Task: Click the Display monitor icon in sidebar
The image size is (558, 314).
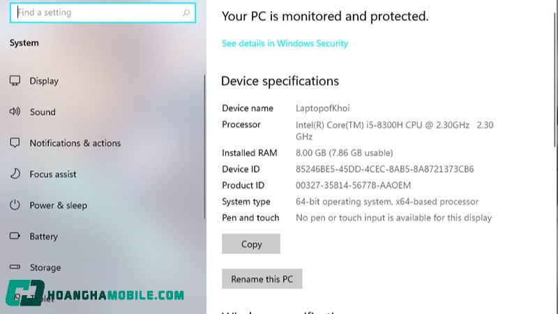Action: click(15, 81)
